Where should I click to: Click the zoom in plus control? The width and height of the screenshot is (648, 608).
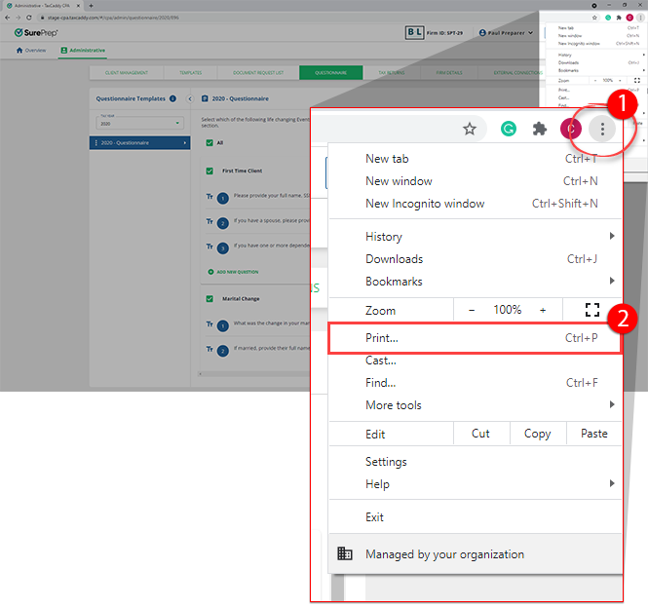tap(543, 310)
